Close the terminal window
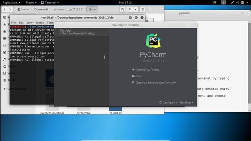The width and height of the screenshot is (251, 141). 142,18
